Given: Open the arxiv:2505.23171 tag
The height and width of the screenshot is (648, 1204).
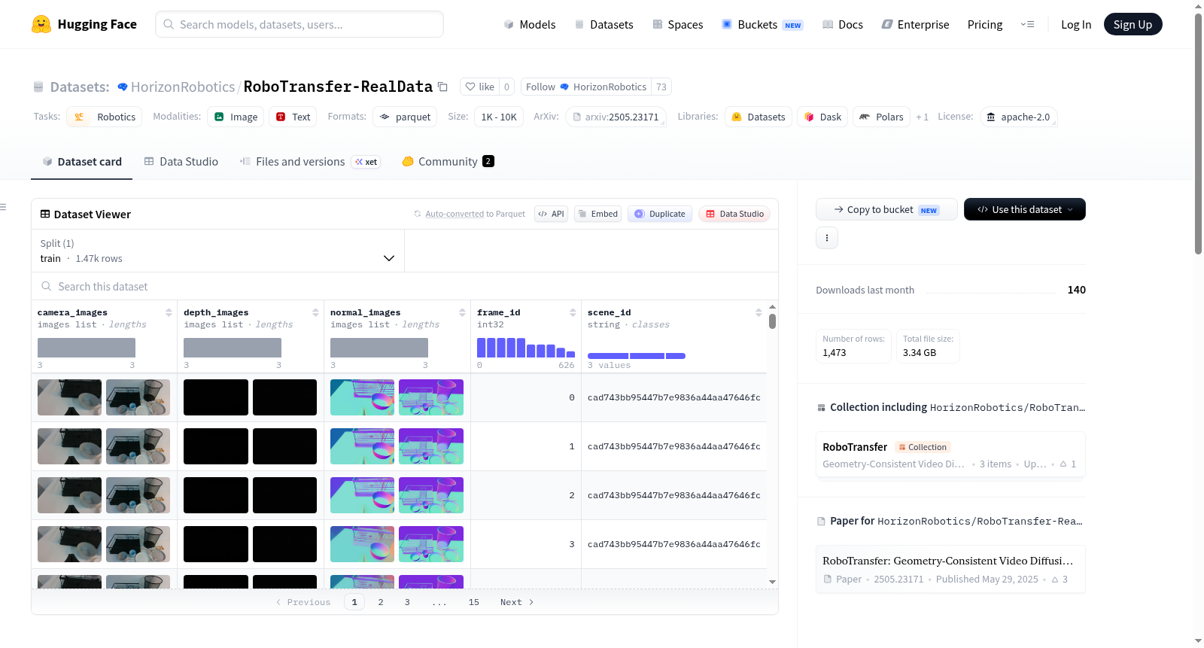Looking at the screenshot, I should pyautogui.click(x=616, y=117).
